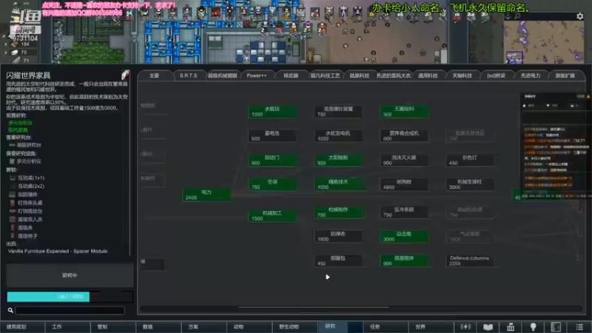Click the 灯饰梳妆台 unlock icon
Viewport: 592px width, 333px height.
(13, 211)
